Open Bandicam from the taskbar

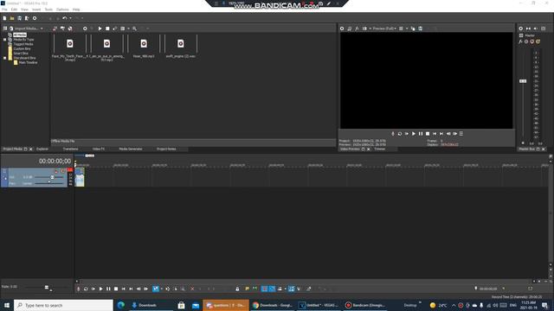click(365, 305)
